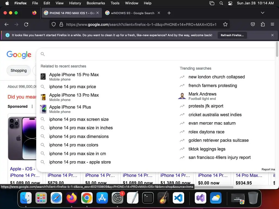Viewport: 279px width, 209px height.
Task: Click the padlock site information icon
Action: click(x=61, y=24)
